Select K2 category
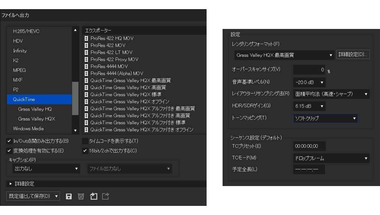 tap(39, 61)
